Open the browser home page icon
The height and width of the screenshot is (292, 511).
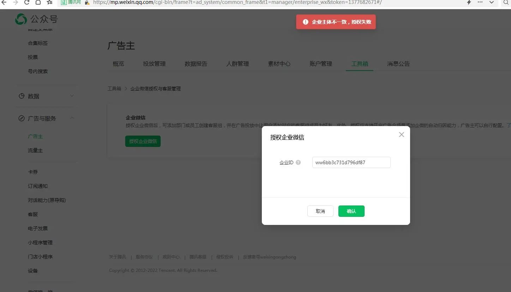pyautogui.click(x=38, y=2)
